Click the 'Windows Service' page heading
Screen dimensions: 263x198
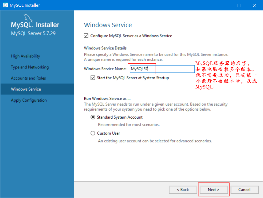click(x=108, y=25)
